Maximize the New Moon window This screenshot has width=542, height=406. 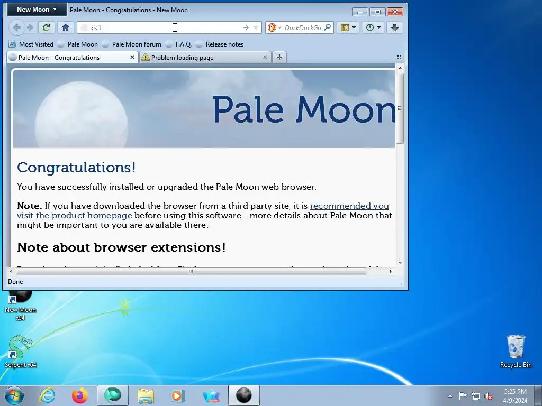tap(377, 12)
